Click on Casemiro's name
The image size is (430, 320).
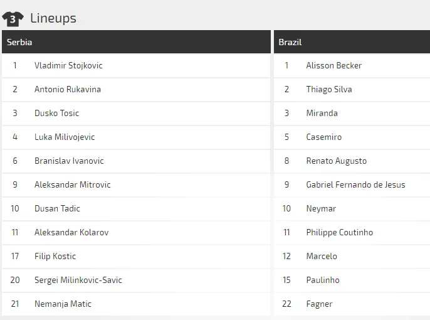(323, 137)
